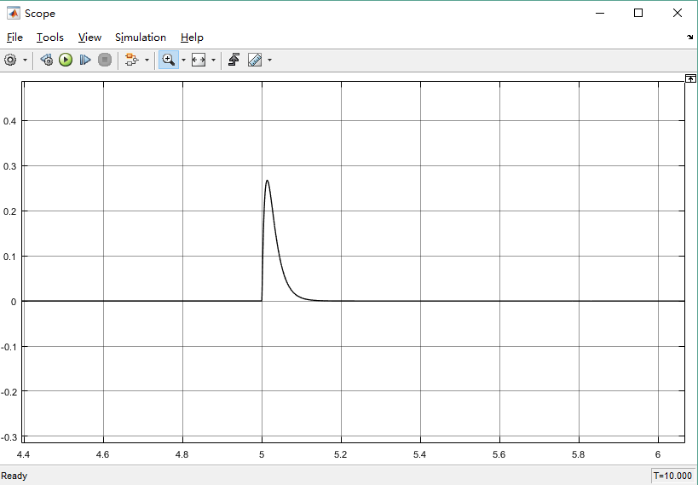Open Configuration Properties gear icon
This screenshot has width=698, height=485.
coord(10,60)
